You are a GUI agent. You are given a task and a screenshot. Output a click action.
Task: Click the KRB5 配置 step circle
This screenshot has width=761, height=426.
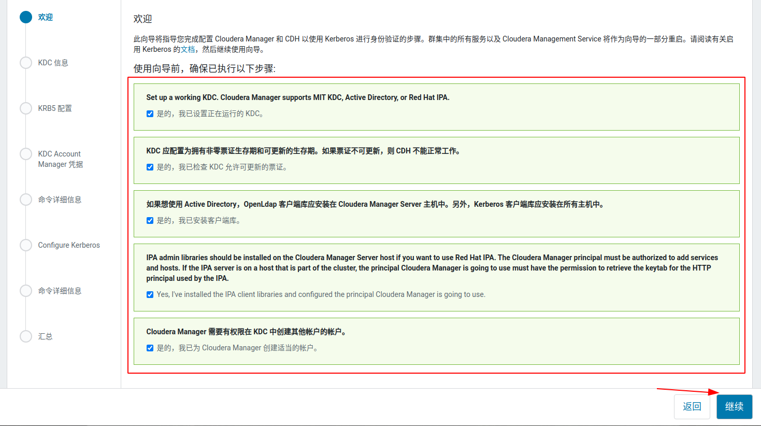click(x=26, y=108)
